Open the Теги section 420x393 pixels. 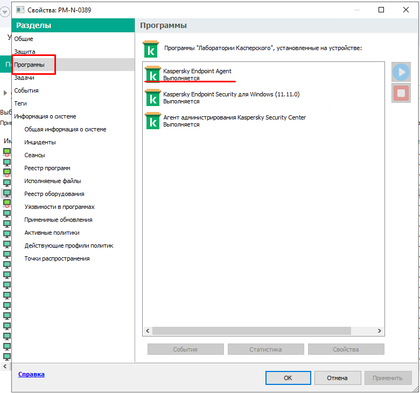20,103
